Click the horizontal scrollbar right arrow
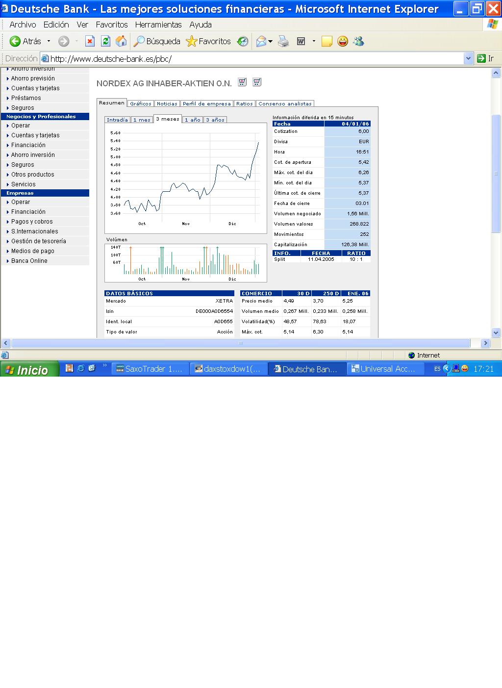This screenshot has height=688, width=502. [485, 343]
